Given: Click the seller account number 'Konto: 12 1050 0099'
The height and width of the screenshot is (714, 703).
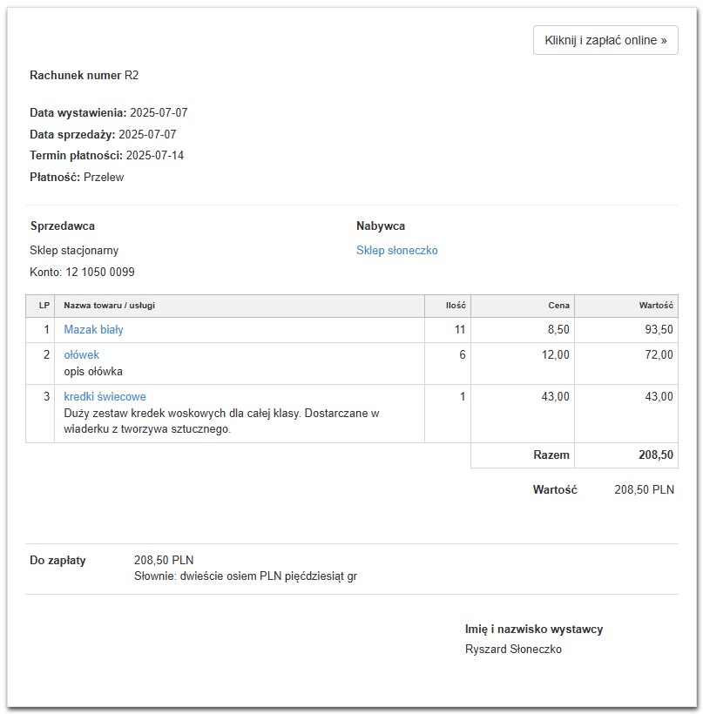Looking at the screenshot, I should pos(82,273).
